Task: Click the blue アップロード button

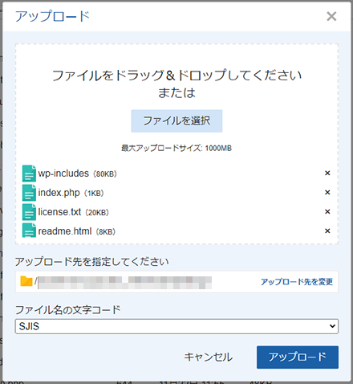Action: (298, 357)
